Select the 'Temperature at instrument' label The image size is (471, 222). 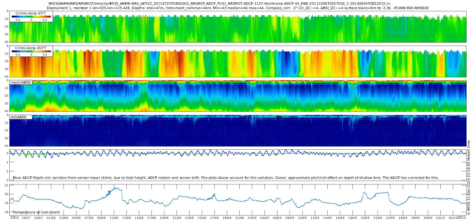36,212
